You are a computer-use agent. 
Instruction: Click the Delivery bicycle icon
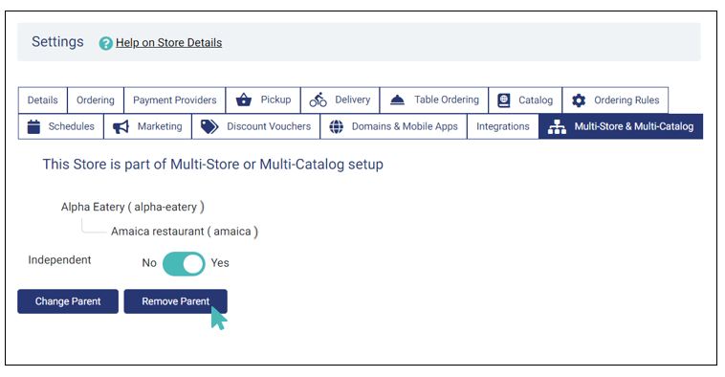tap(319, 100)
